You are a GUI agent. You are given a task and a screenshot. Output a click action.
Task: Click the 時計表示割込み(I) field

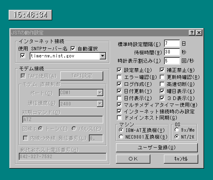(x=172, y=61)
